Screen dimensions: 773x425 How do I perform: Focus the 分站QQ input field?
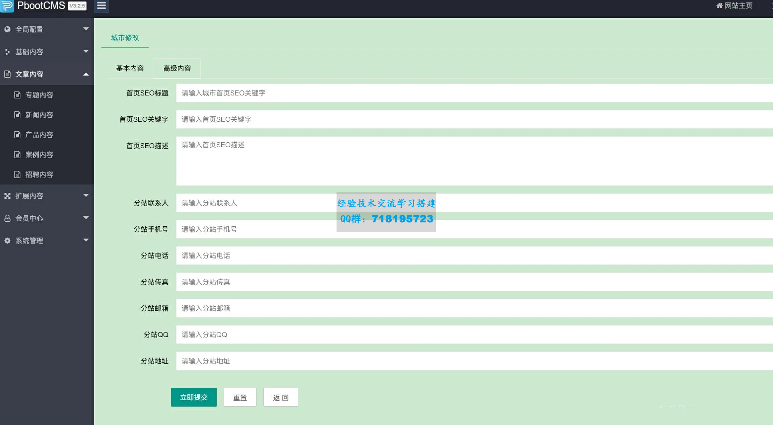474,335
